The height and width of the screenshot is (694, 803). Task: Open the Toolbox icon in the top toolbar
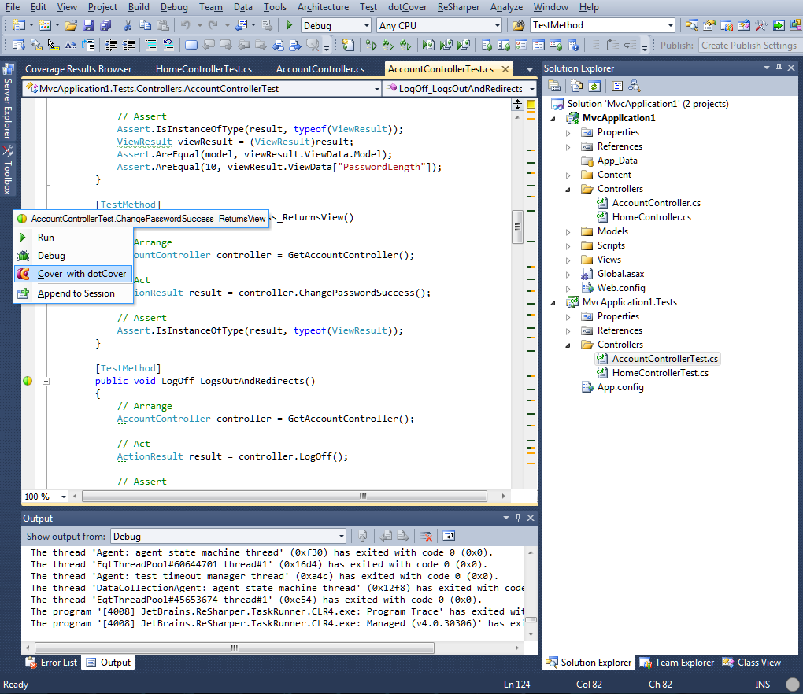tap(761, 25)
